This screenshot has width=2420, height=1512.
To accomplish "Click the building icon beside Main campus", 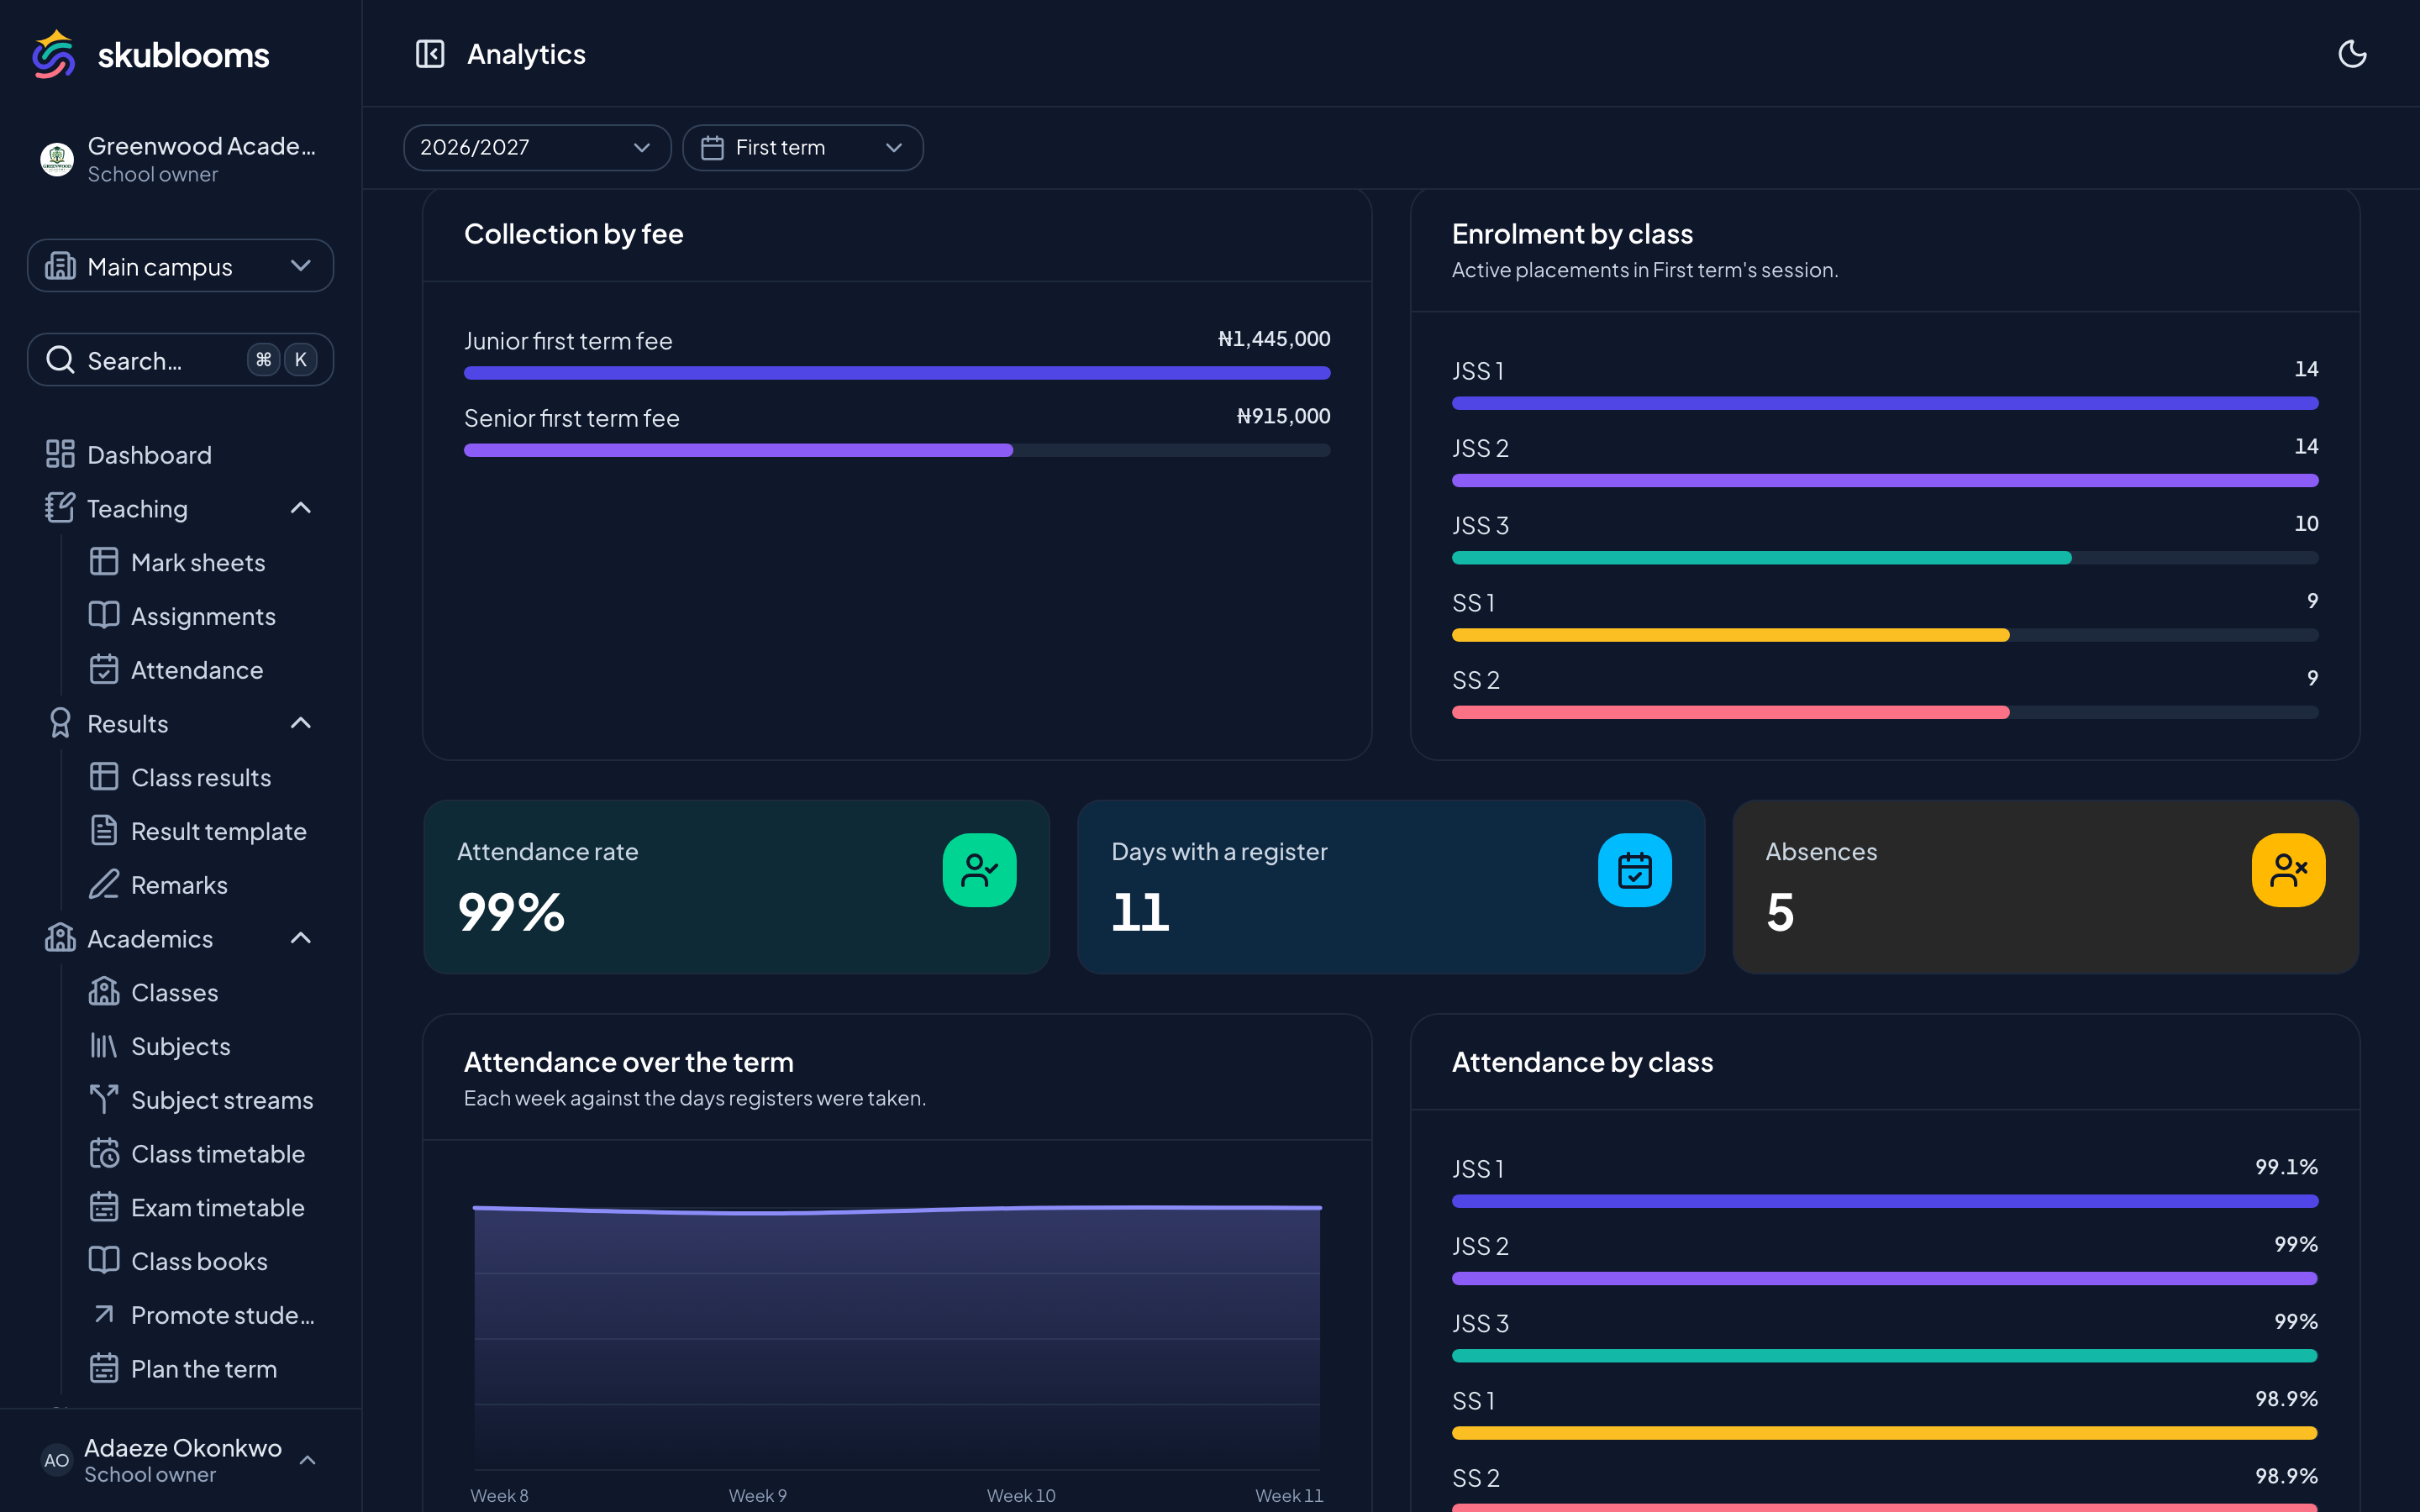I will pos(60,266).
